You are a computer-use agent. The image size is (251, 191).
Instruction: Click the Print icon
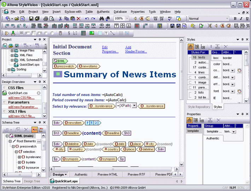coord(46,19)
